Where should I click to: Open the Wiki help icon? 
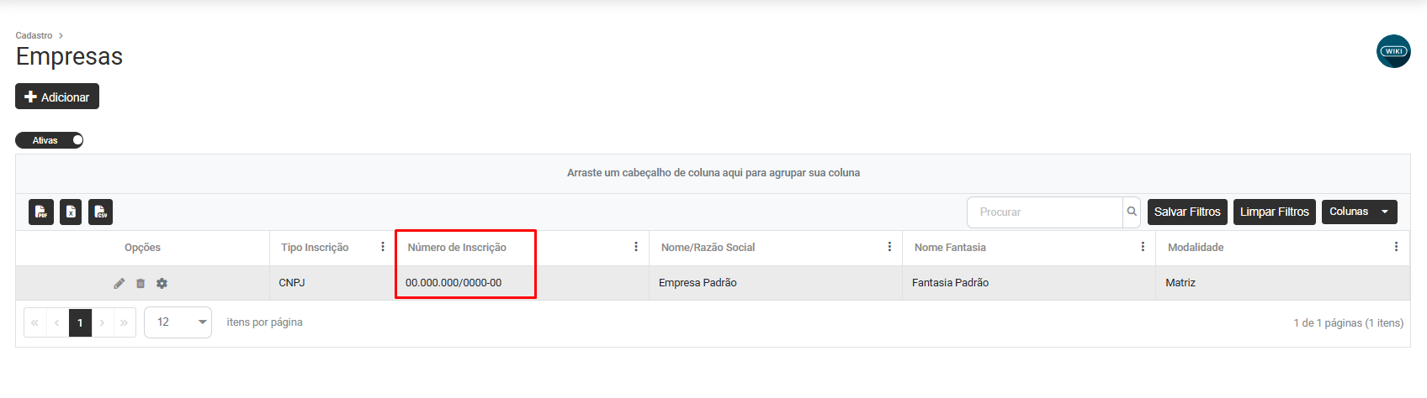(x=1393, y=51)
